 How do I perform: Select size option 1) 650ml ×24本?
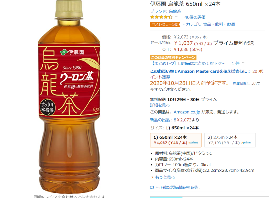pyautogui.click(x=176, y=140)
